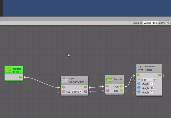The height and width of the screenshot is (118, 171).
Task: Click the zAngle value field
Action: [x=152, y=93]
